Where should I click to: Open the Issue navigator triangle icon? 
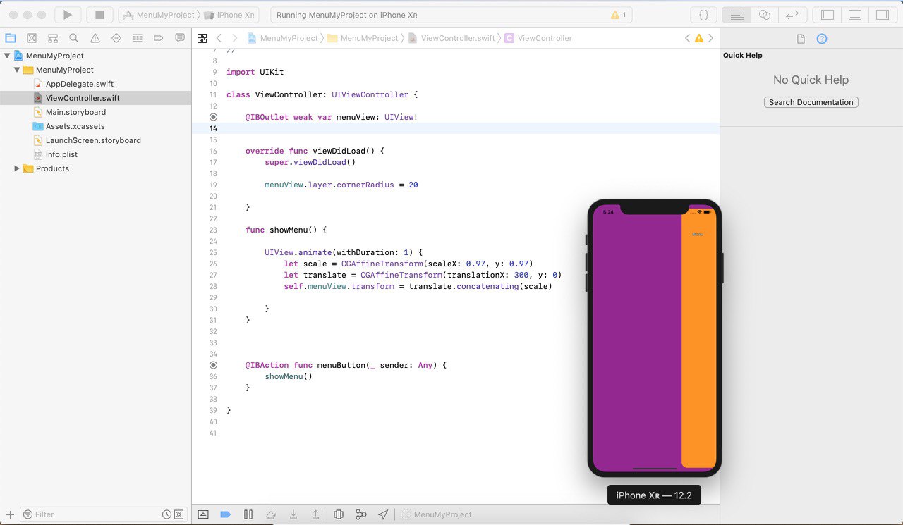coord(95,38)
